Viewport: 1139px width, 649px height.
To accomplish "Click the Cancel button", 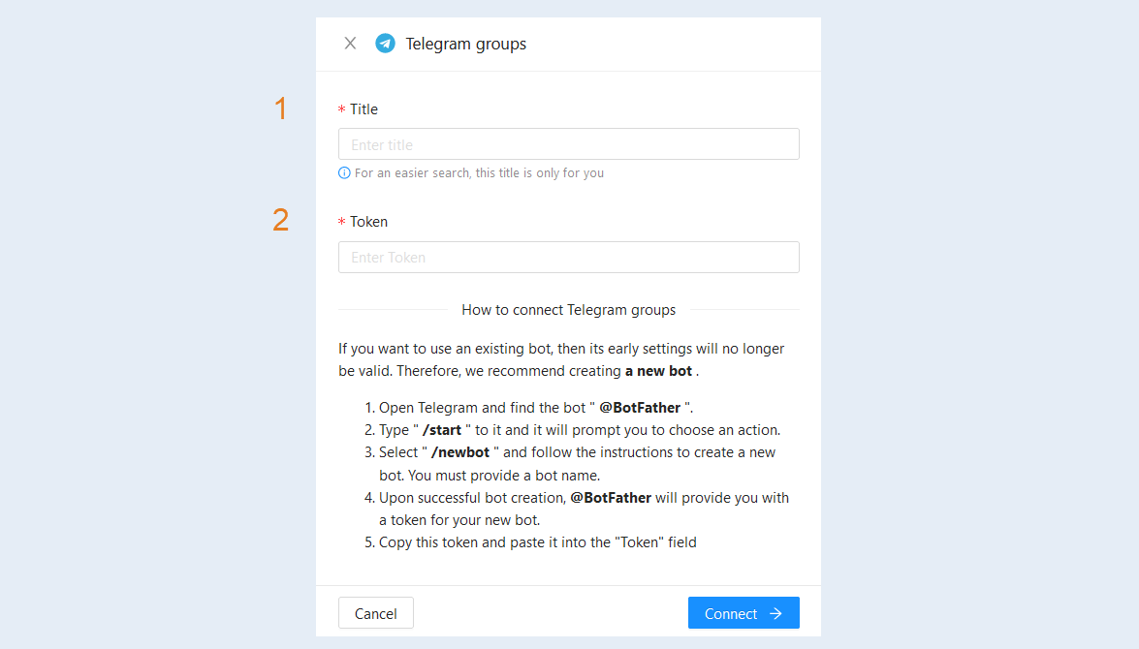I will [x=375, y=613].
